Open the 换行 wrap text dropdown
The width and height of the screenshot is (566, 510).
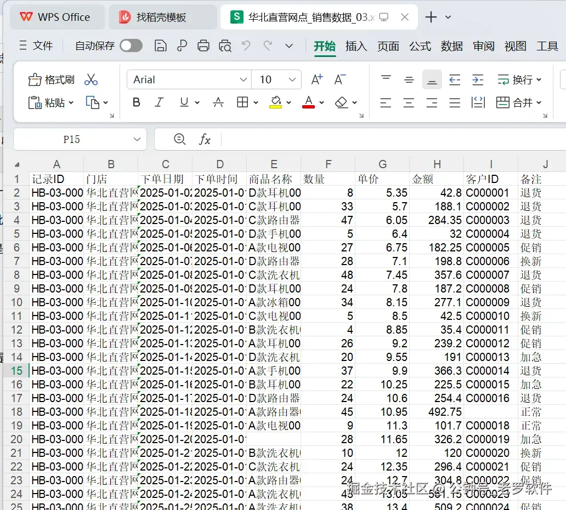(539, 79)
